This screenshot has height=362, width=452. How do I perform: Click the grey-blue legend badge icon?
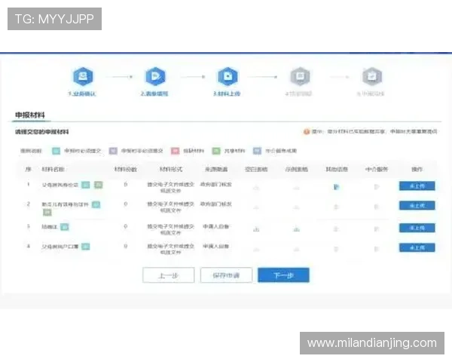257,151
